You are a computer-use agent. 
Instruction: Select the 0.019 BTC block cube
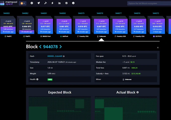coord(83,26)
